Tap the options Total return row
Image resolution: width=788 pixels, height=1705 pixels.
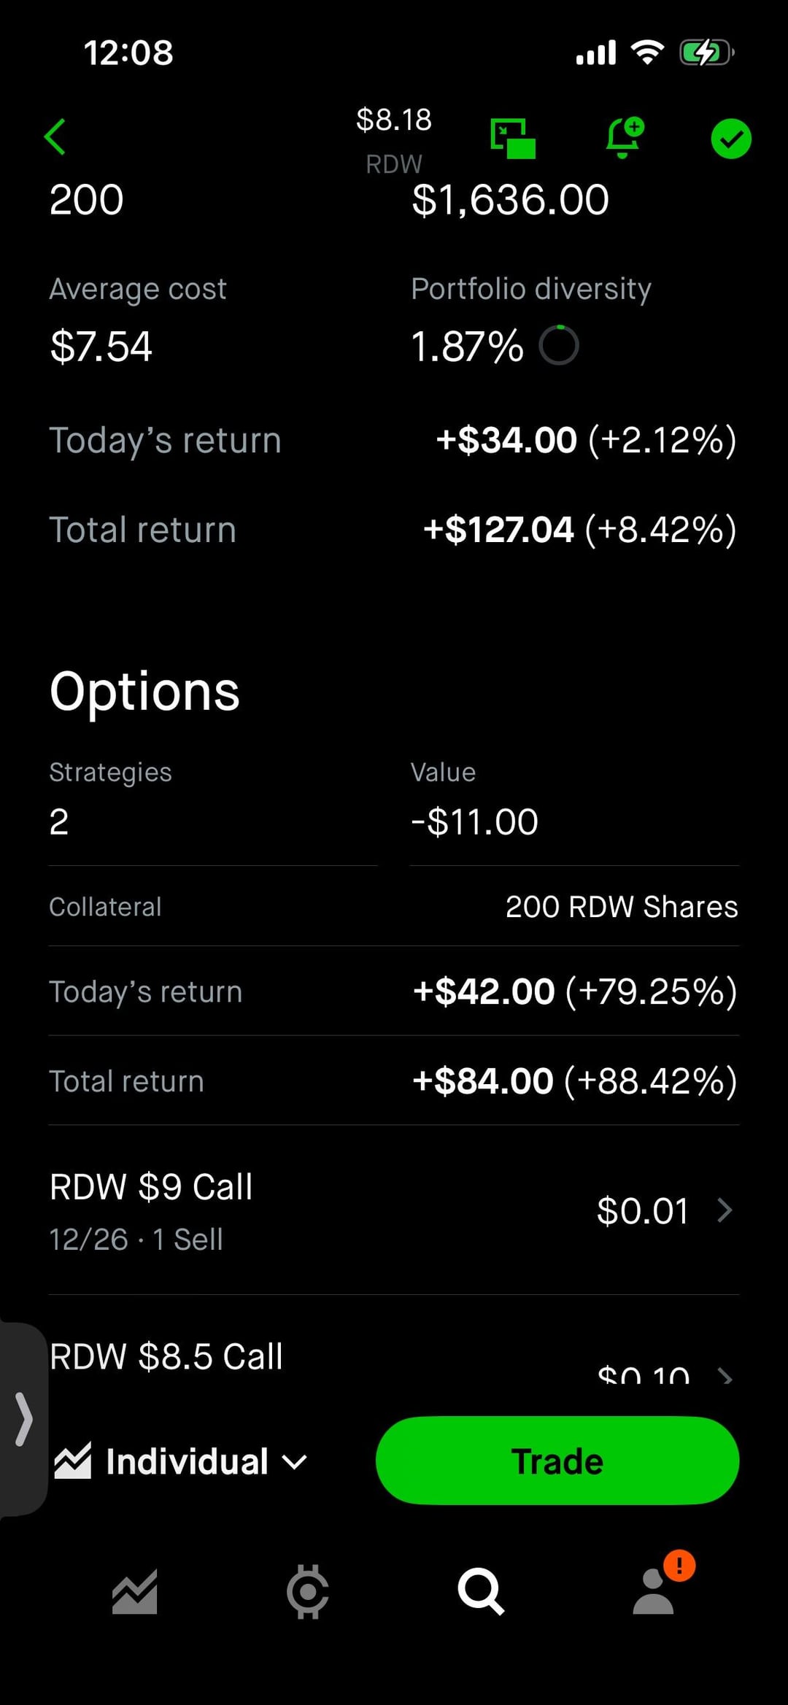coord(394,1080)
